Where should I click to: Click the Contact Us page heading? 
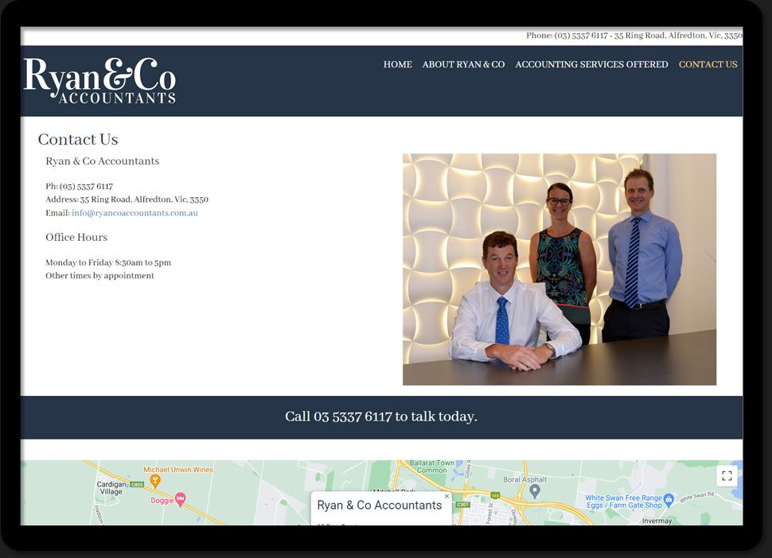[x=78, y=140]
